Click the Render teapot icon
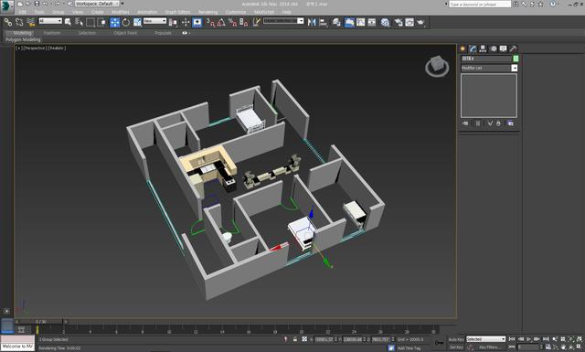Viewport: 585px width, 352px height. [420, 22]
